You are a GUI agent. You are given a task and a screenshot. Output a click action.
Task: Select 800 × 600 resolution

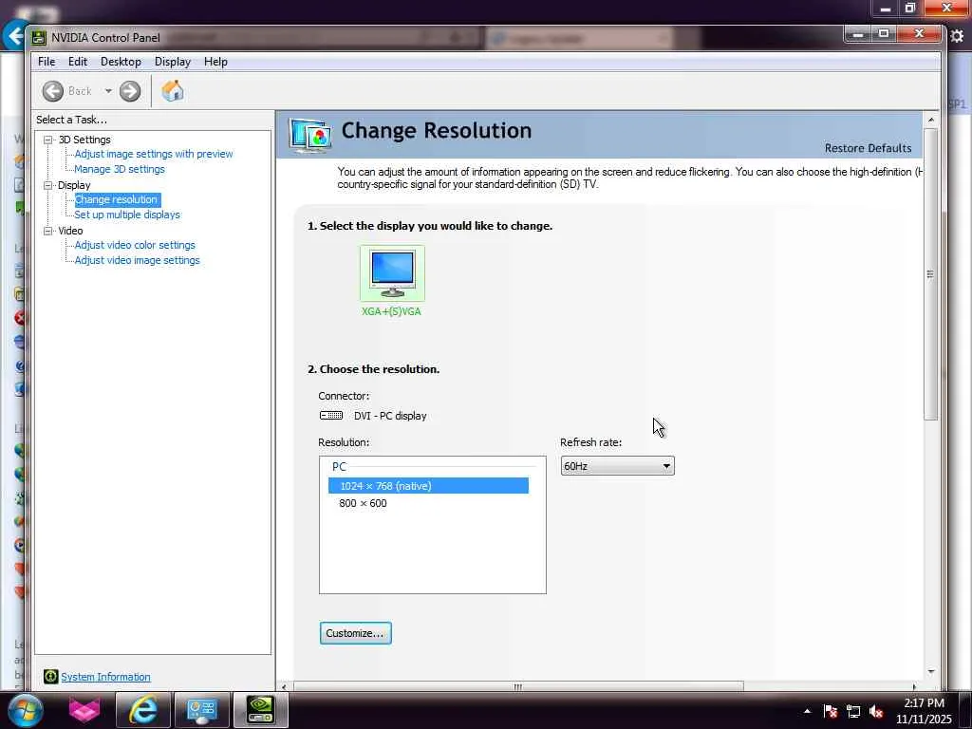pos(363,503)
